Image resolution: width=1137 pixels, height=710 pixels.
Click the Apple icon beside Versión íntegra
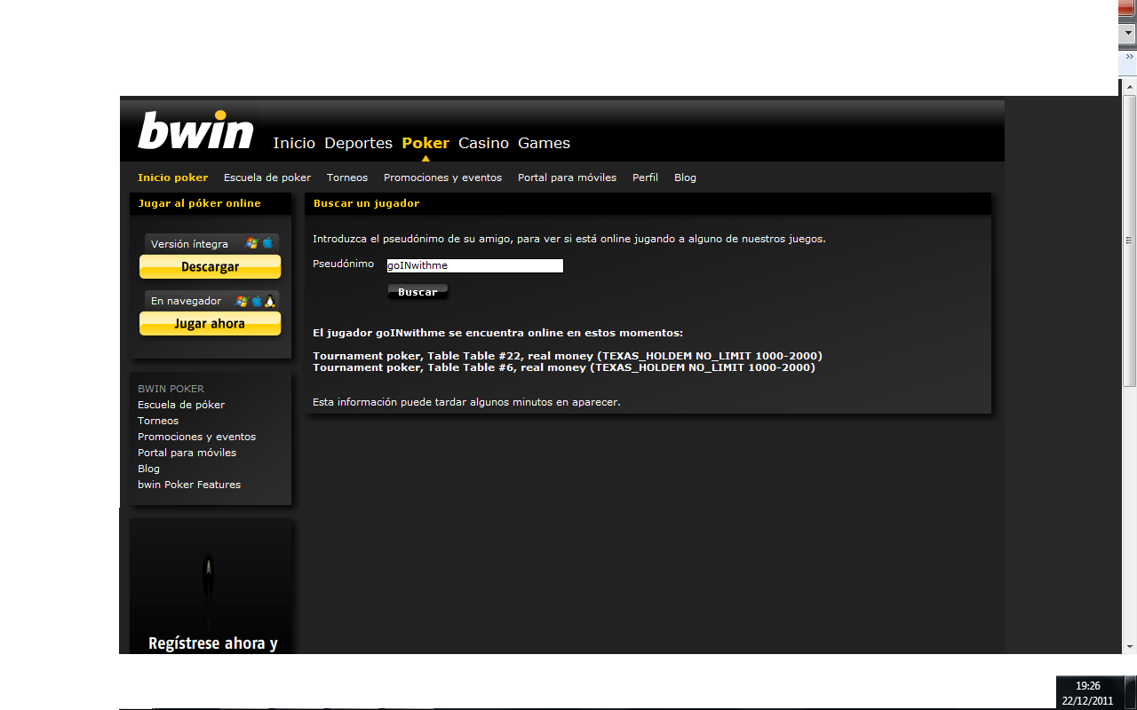(x=267, y=243)
